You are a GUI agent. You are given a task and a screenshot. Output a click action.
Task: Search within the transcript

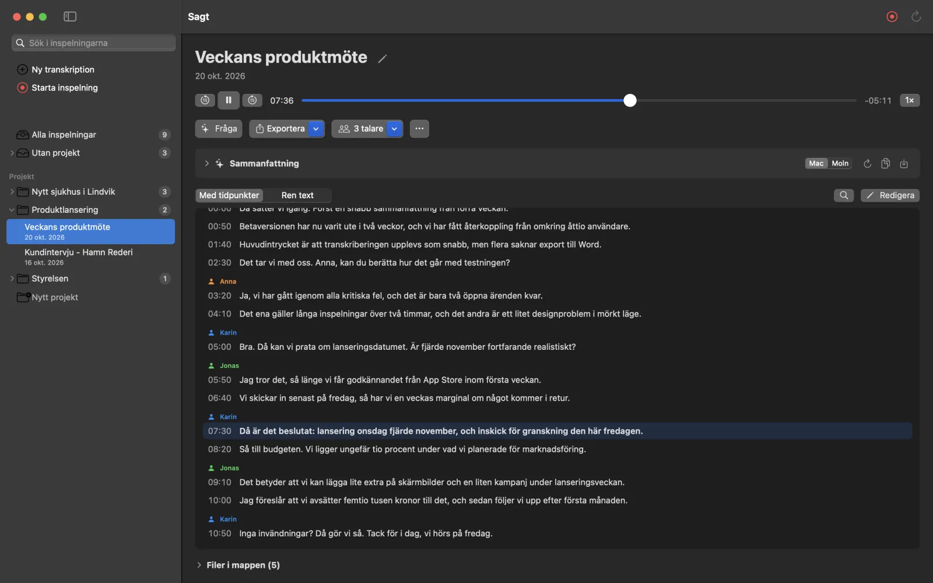coord(844,195)
